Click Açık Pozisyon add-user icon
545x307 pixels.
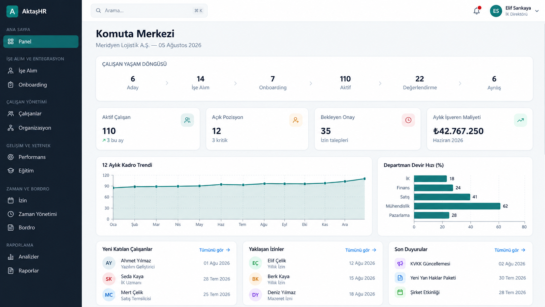[x=296, y=120]
